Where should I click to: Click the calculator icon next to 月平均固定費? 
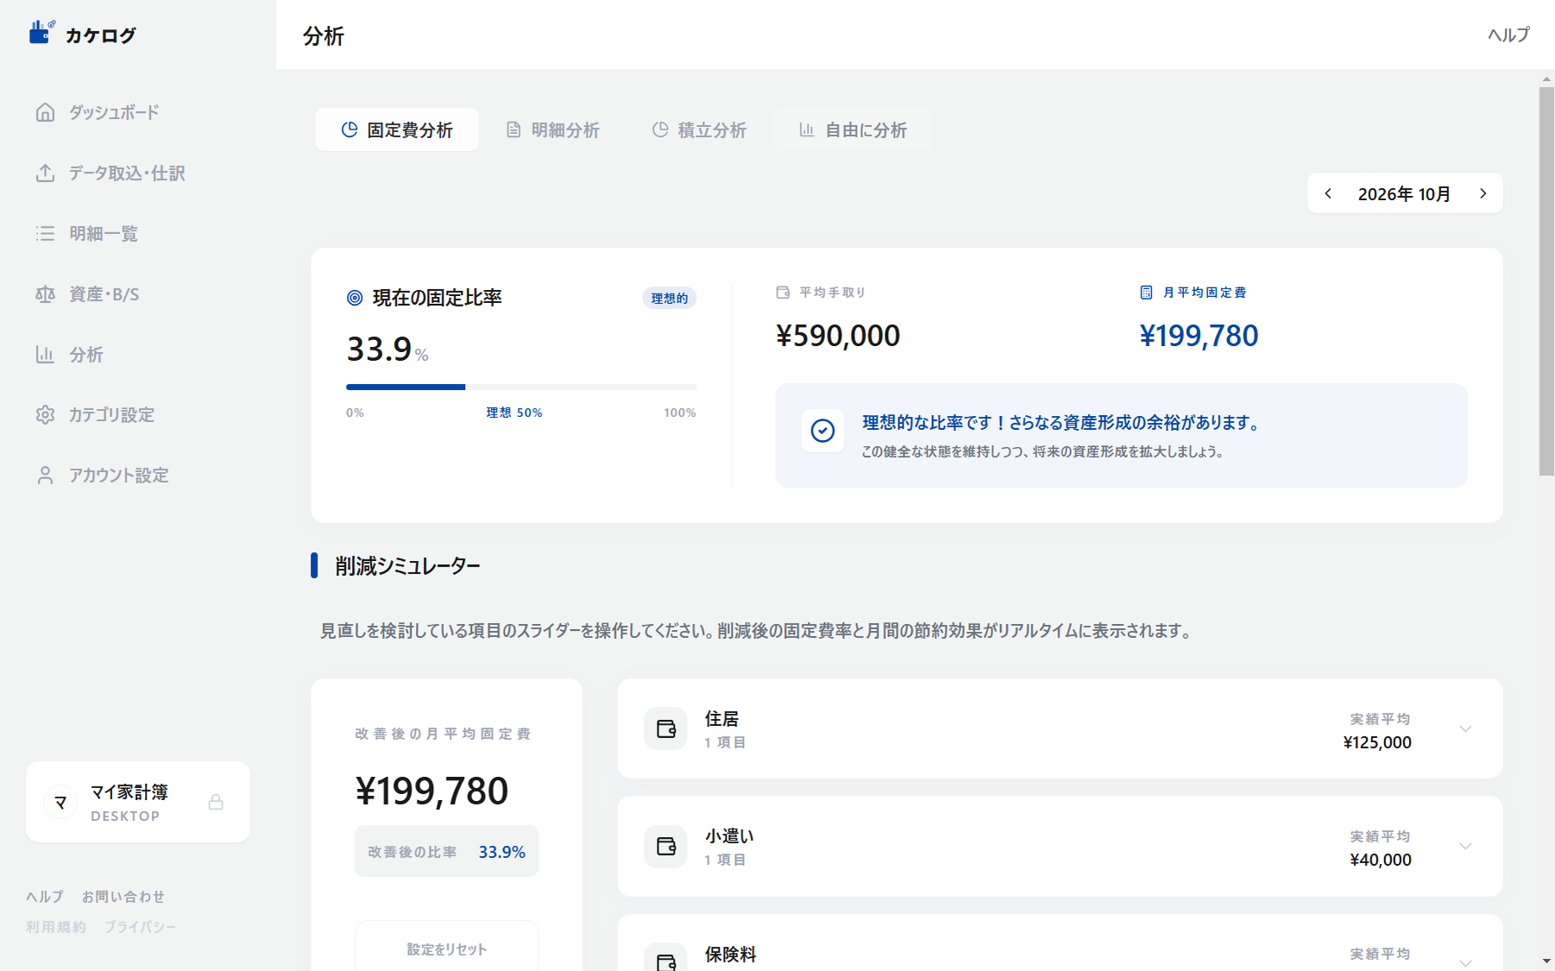coord(1146,293)
